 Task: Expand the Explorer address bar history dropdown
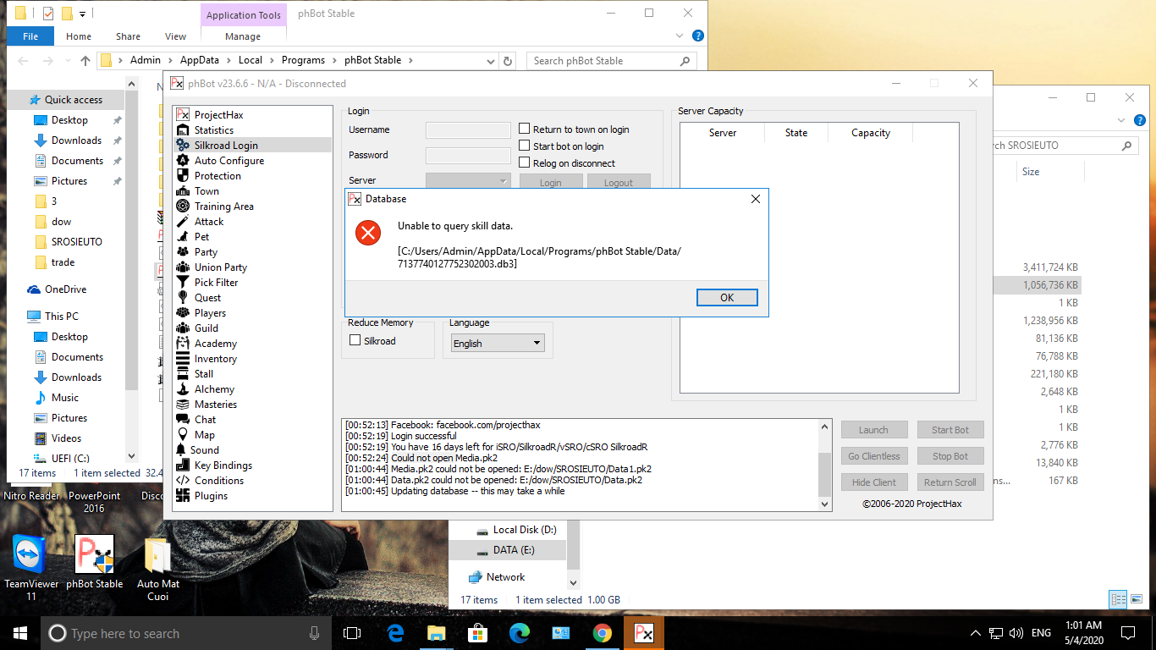pyautogui.click(x=491, y=61)
